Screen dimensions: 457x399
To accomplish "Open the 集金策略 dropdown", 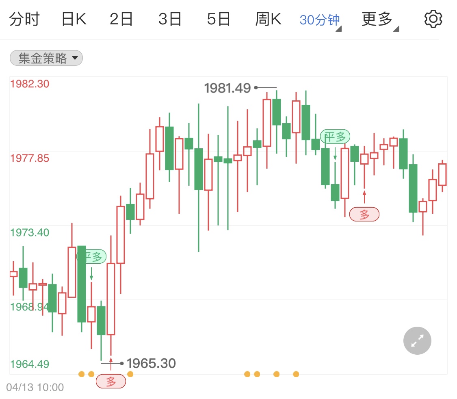I will (x=46, y=58).
